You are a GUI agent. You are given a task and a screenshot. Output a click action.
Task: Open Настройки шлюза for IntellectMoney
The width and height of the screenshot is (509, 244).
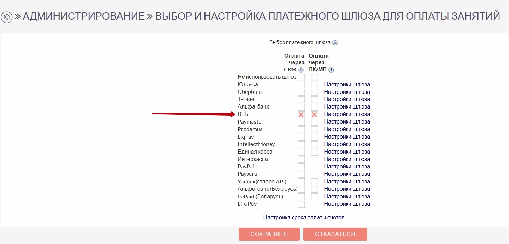coord(347,144)
